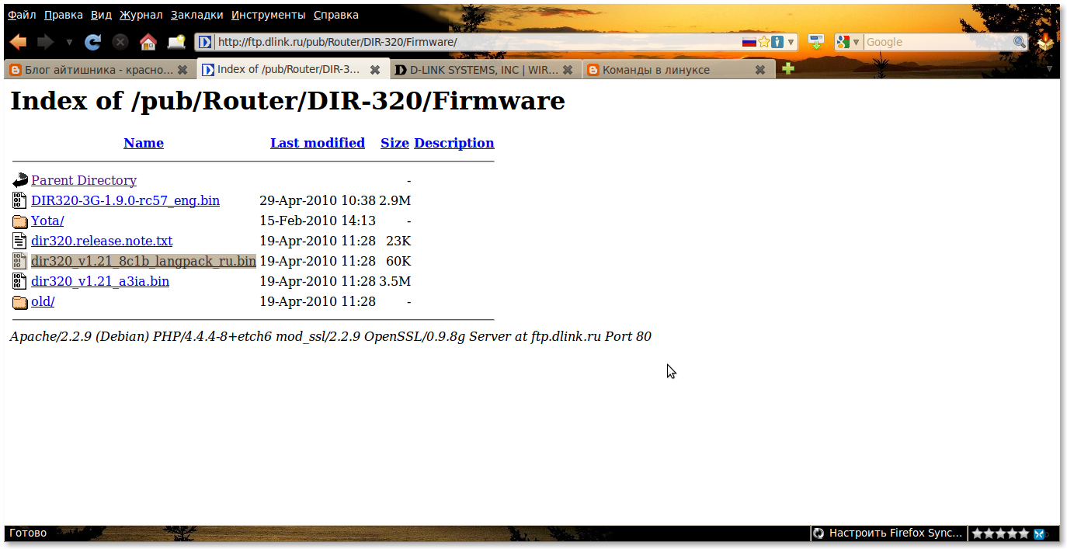This screenshot has width=1067, height=549.
Task: Click the blue X add-on icon in status bar
Action: 1039,533
